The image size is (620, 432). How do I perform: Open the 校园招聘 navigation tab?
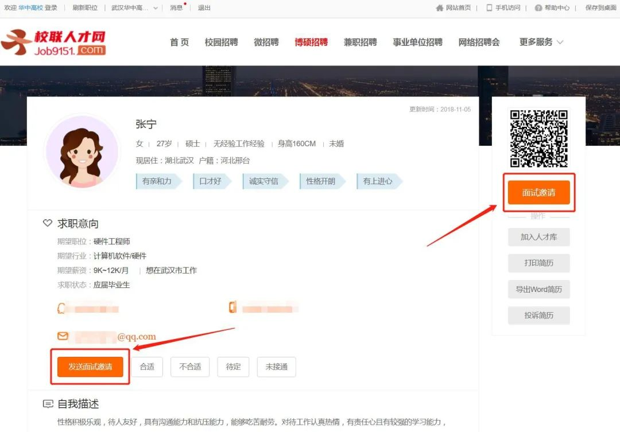tap(221, 42)
